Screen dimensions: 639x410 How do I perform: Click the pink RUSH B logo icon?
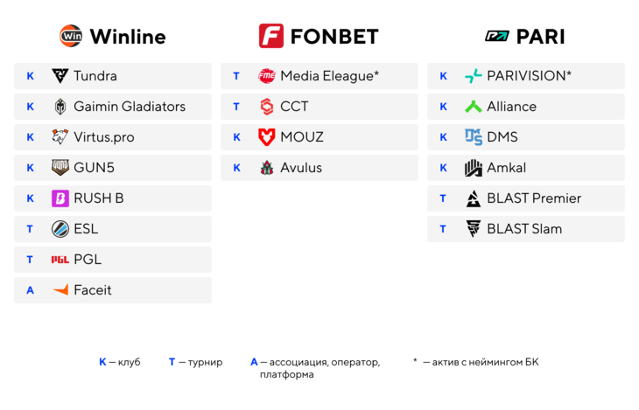pos(60,198)
